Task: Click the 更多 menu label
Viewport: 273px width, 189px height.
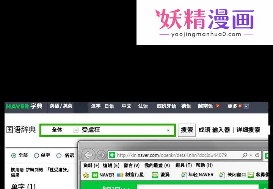Action: tap(232, 106)
